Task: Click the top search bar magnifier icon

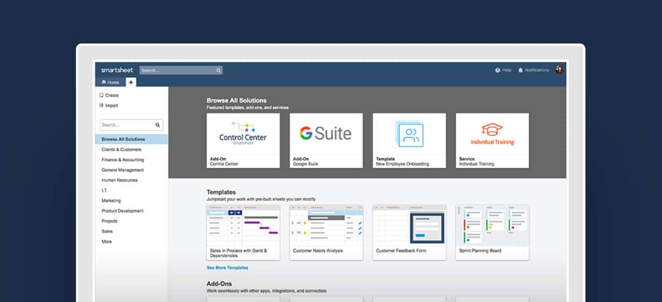Action: [218, 70]
